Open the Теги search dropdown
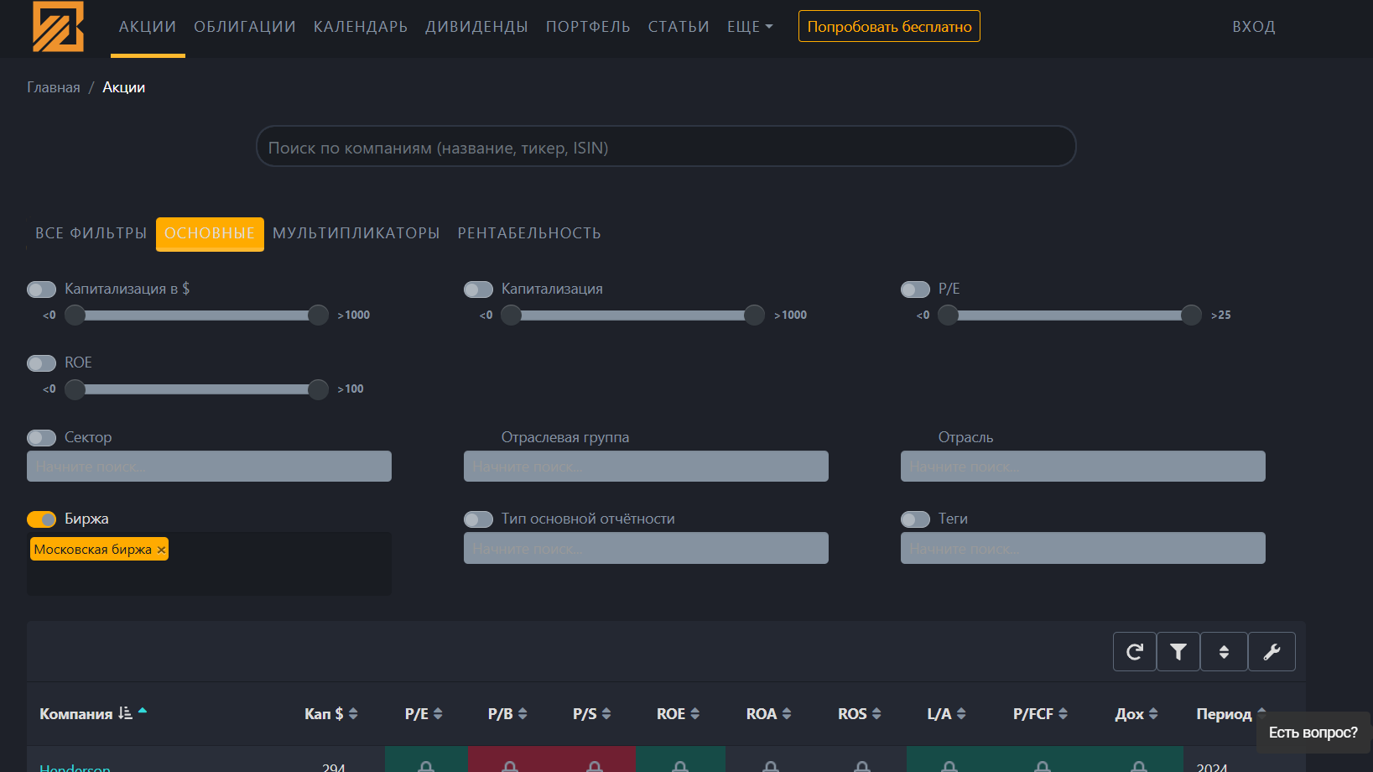 (1083, 548)
